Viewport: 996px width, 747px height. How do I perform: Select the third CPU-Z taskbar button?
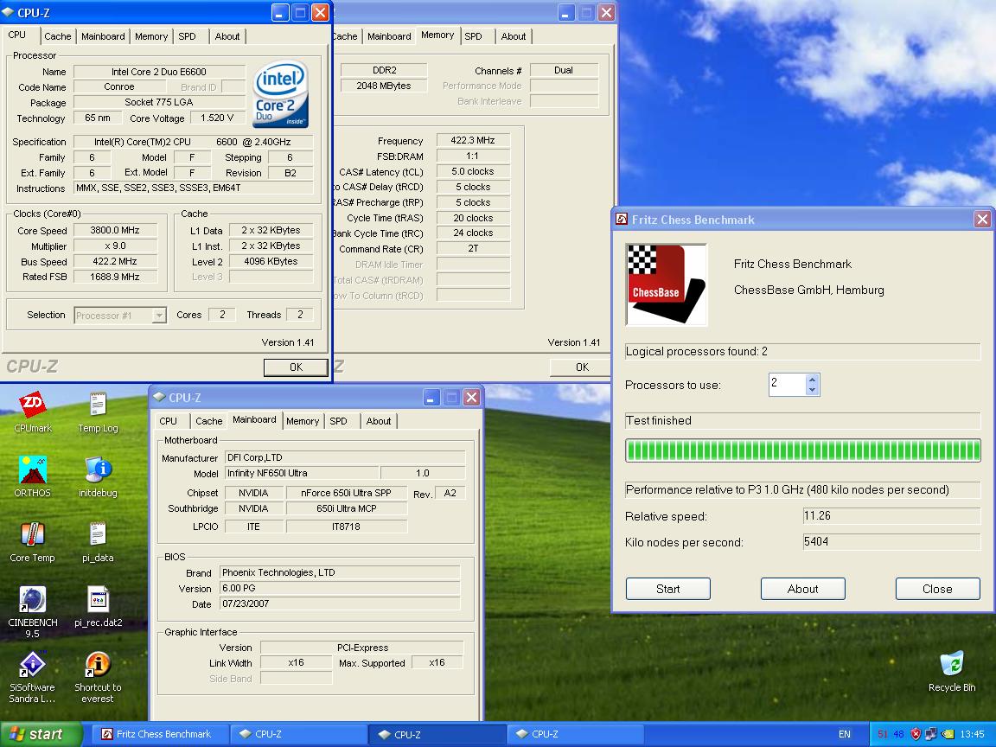[x=576, y=734]
